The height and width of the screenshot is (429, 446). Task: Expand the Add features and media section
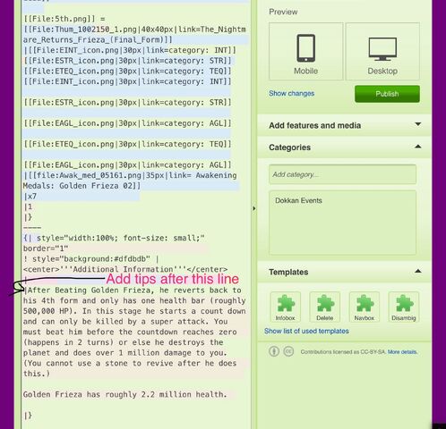pyautogui.click(x=344, y=125)
